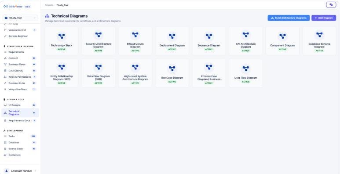The height and width of the screenshot is (174, 340).
Task: Open Requirements Docs in sidebar
Action: [20, 120]
